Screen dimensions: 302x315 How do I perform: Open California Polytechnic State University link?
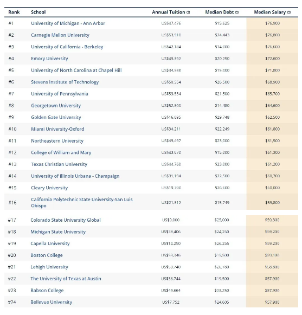pos(81,203)
